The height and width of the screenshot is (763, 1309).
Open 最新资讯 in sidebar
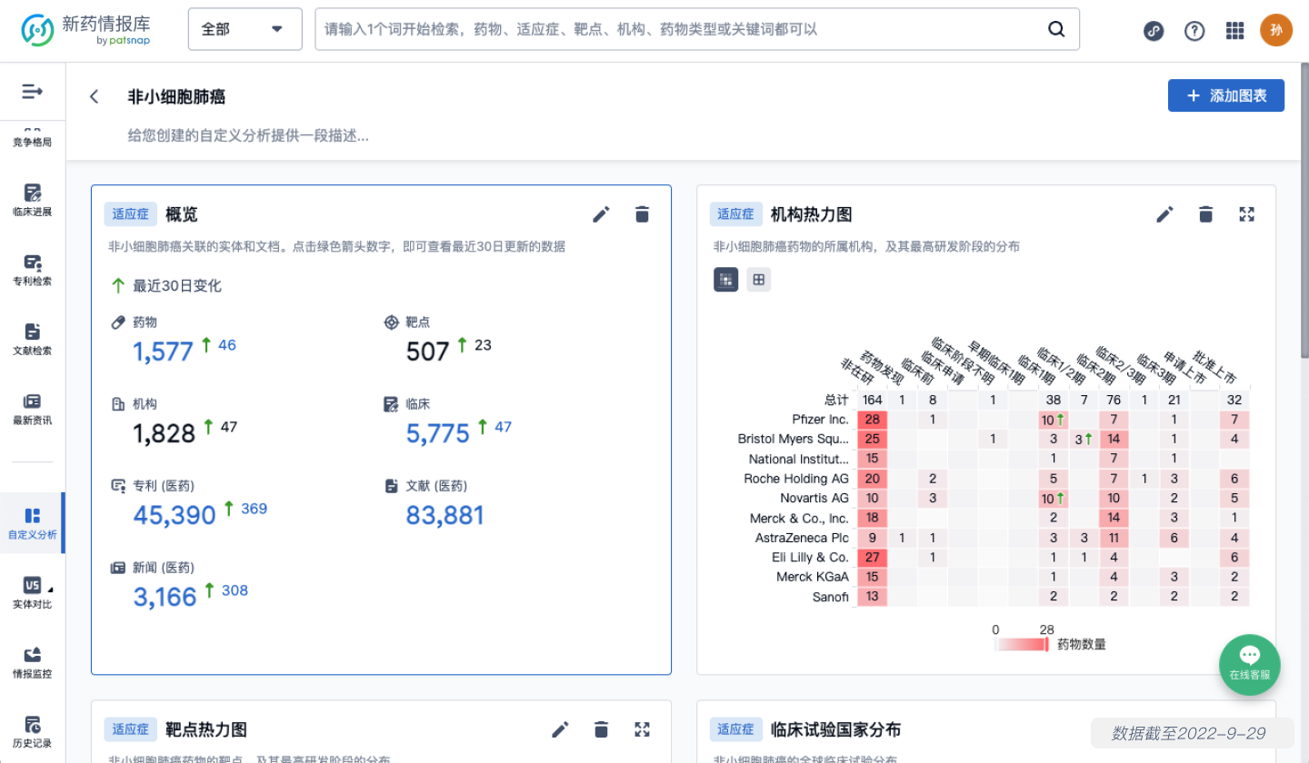(x=32, y=409)
